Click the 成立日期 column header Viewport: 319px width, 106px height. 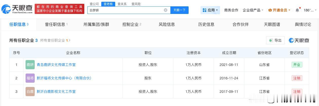point(229,53)
